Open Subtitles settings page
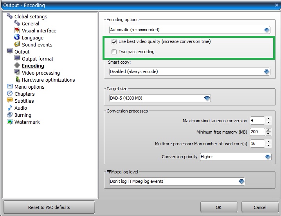Image resolution: width=281 pixels, height=216 pixels. coord(24,101)
